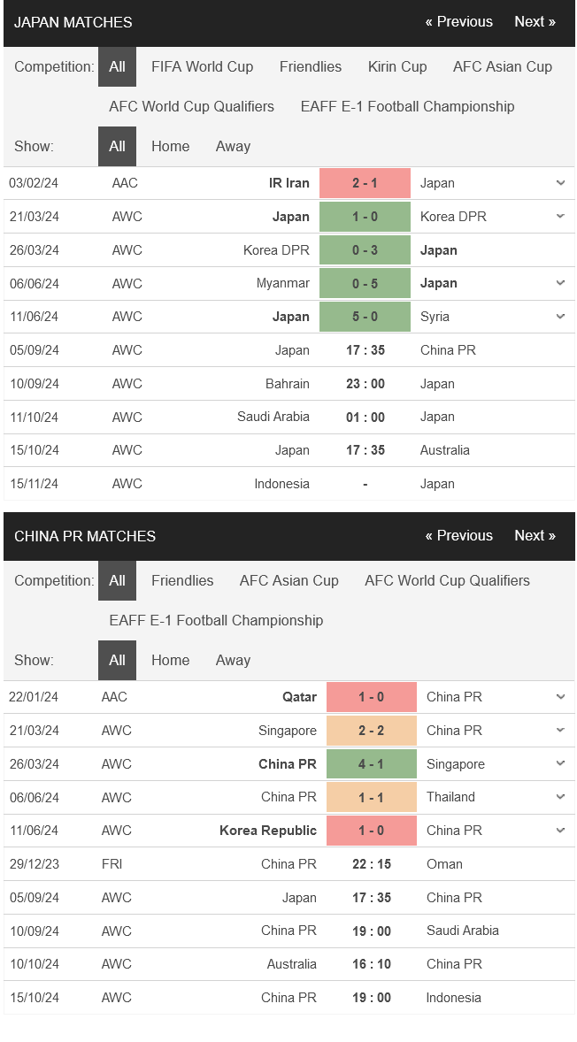
Task: Filter Japan matches by Kirin Cup
Action: click(397, 67)
